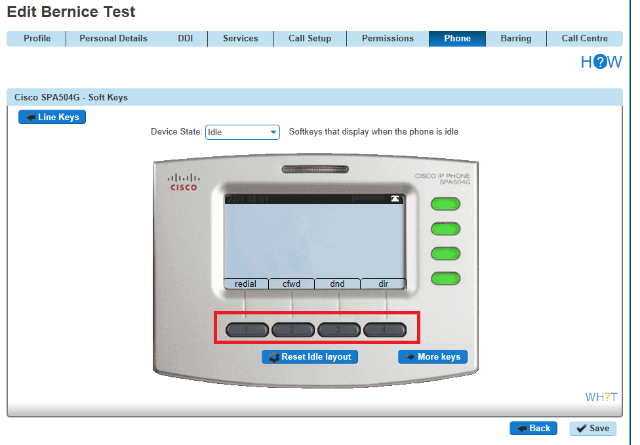This screenshot has height=445, width=640.
Task: Select the Phone tab
Action: [457, 39]
